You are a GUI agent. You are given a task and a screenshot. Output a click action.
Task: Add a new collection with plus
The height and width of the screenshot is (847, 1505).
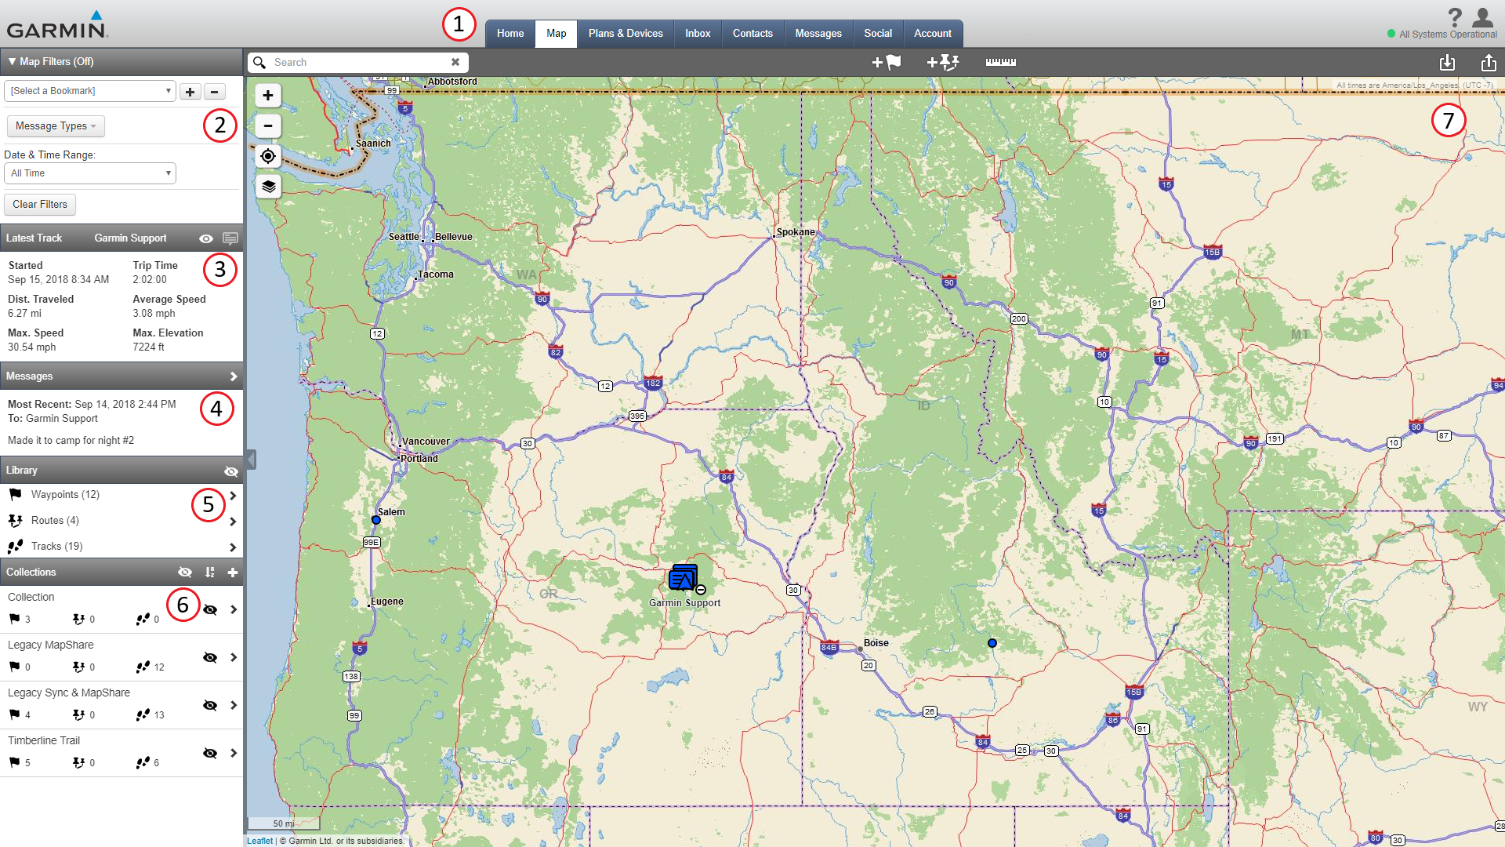(x=232, y=573)
